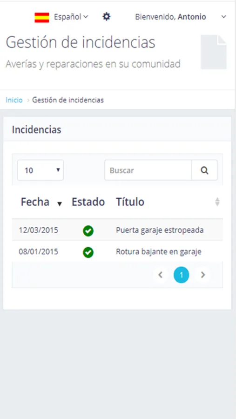Click the magnifier search button
This screenshot has width=236, height=419.
pyautogui.click(x=204, y=170)
